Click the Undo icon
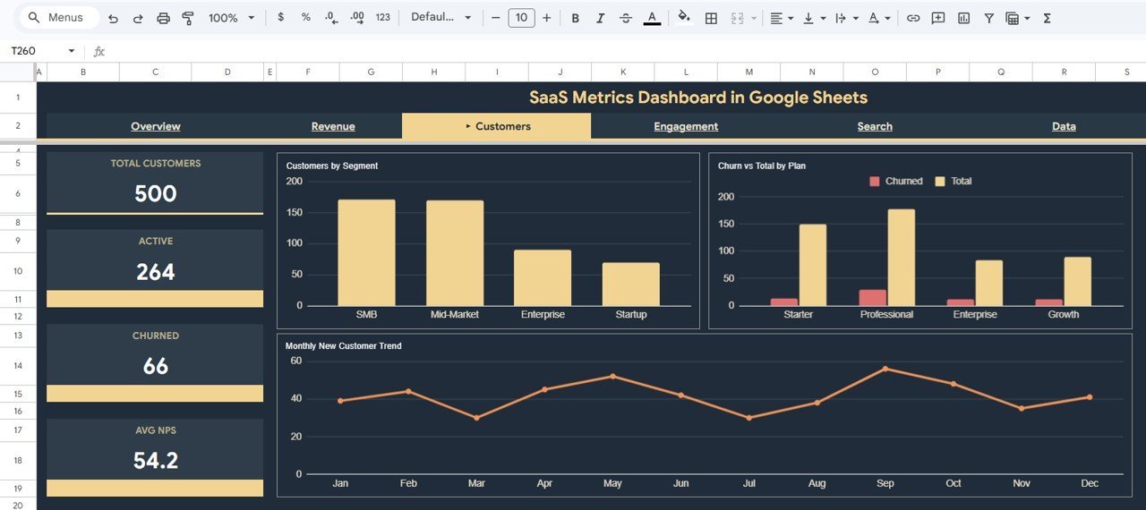Screen dimensions: 1146x510 coord(113,18)
